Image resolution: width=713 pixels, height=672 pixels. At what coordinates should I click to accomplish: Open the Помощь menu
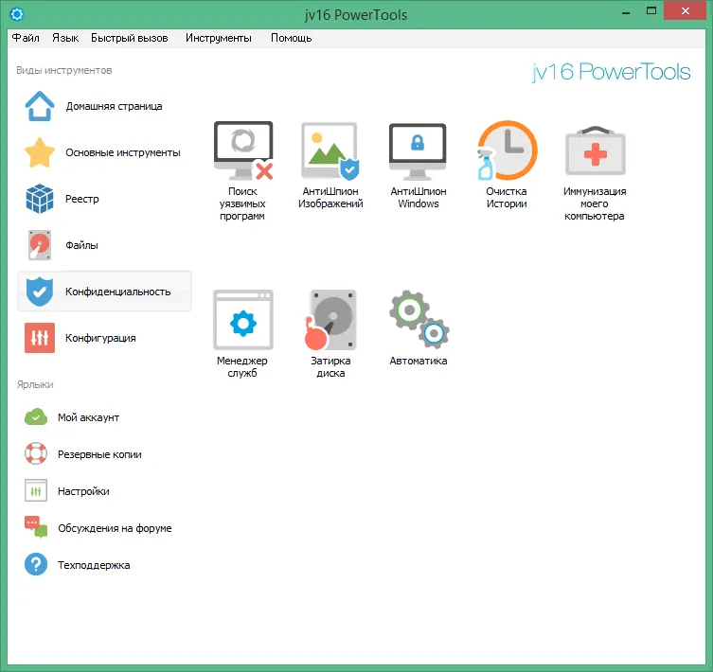click(x=291, y=38)
